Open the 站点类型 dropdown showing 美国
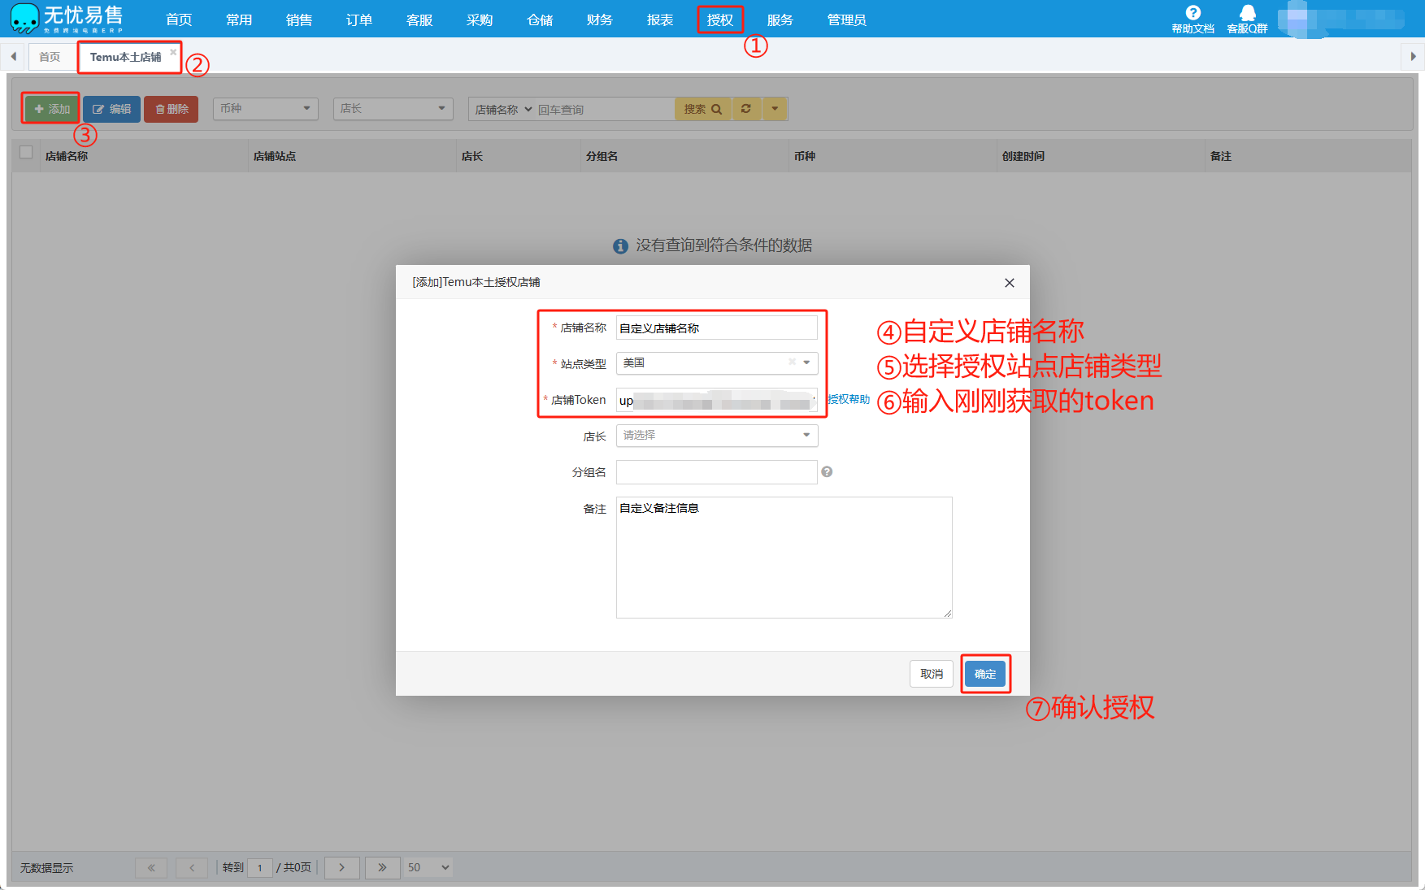The width and height of the screenshot is (1425, 890). click(717, 363)
